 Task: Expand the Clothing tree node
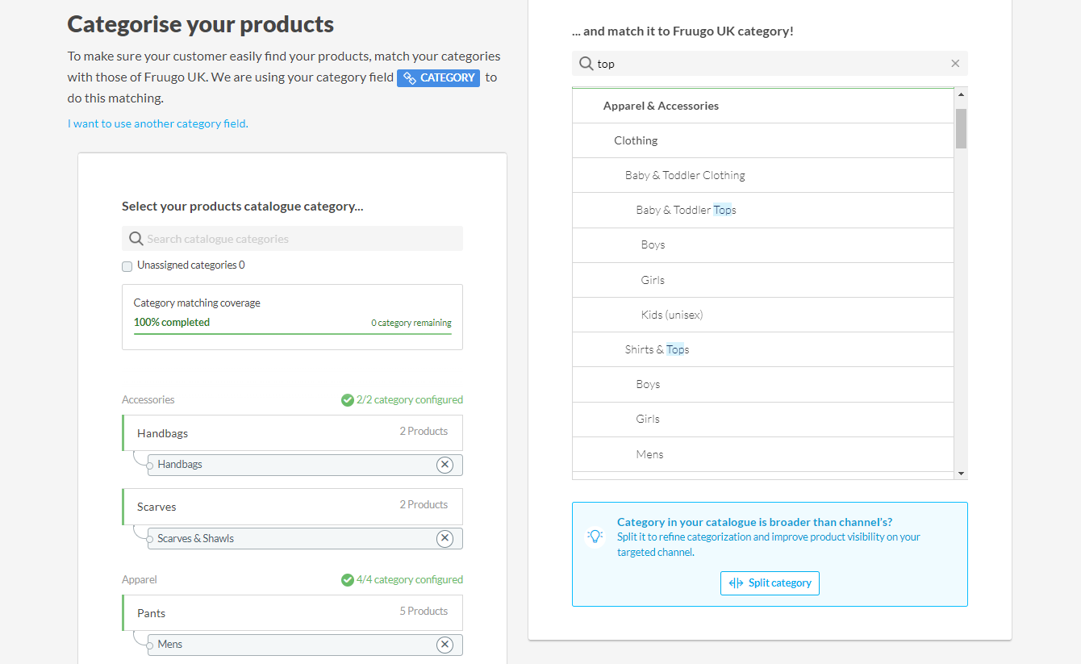[636, 140]
